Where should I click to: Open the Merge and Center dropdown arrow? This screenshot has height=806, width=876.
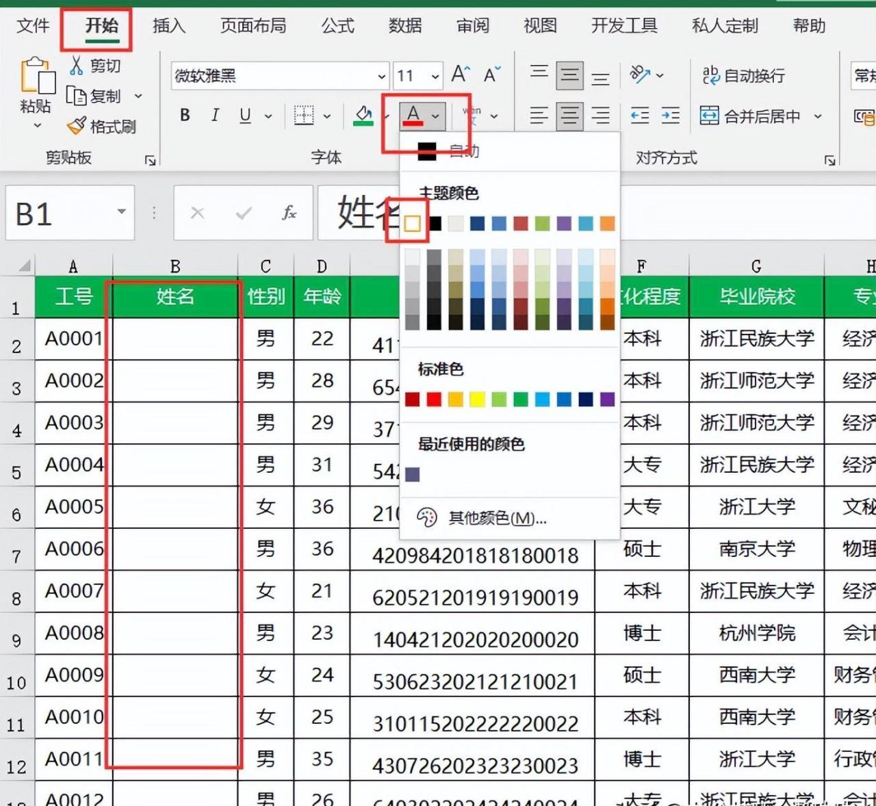818,116
